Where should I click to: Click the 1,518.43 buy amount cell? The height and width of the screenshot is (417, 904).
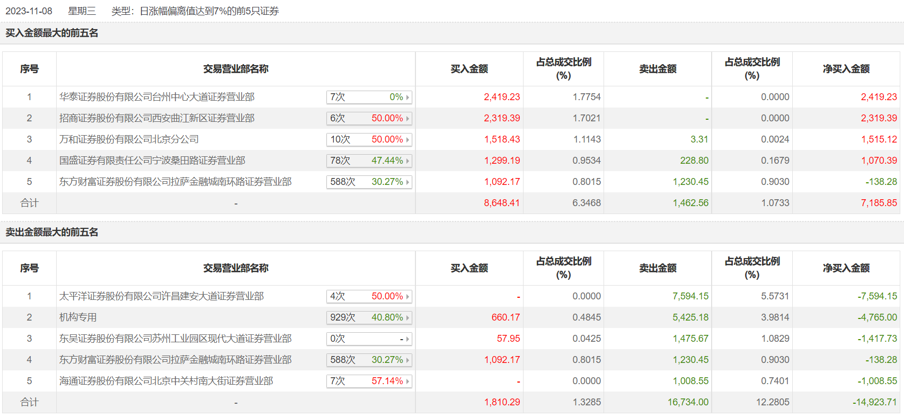[x=502, y=139]
